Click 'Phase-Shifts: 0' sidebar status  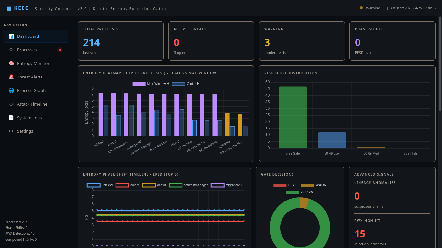coord(16,228)
